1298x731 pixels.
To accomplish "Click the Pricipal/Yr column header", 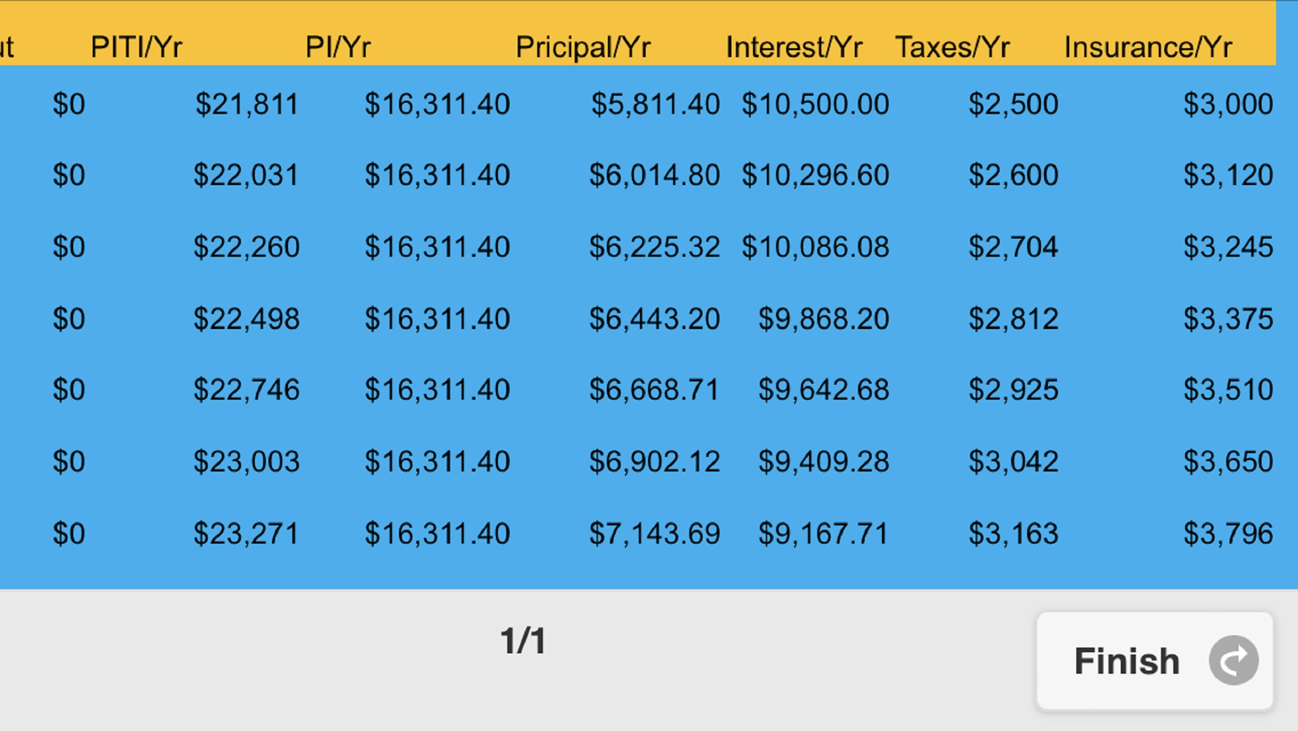I will click(x=583, y=47).
